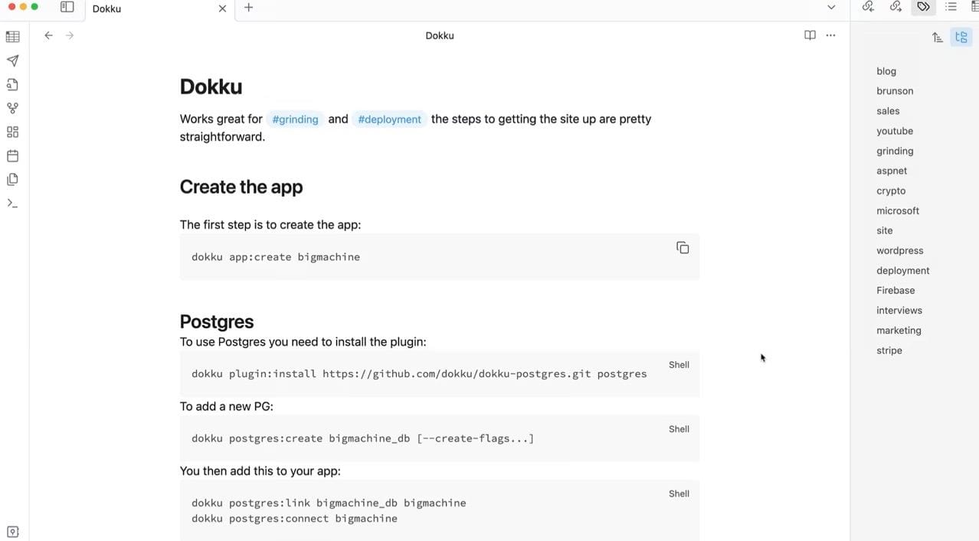This screenshot has width=979, height=541.
Task: Click the #grinding tag link
Action: click(x=295, y=119)
